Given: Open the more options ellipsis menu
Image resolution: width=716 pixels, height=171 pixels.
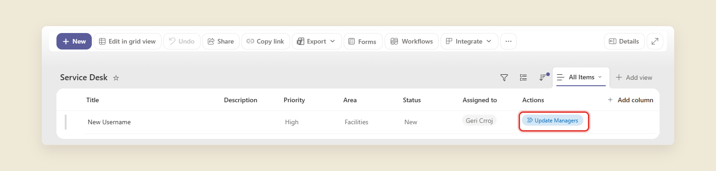Looking at the screenshot, I should point(508,41).
